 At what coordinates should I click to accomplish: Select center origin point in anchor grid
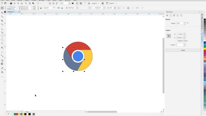(x=169, y=36)
